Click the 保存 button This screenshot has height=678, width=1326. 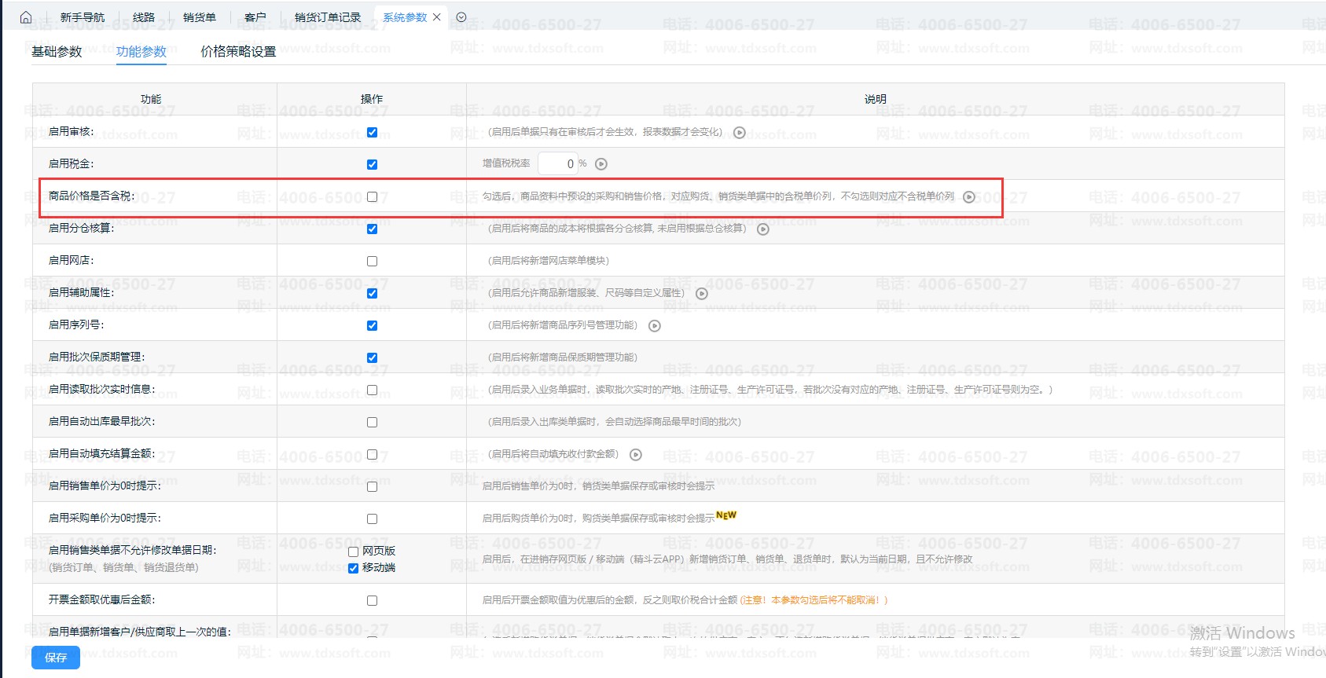(x=56, y=658)
